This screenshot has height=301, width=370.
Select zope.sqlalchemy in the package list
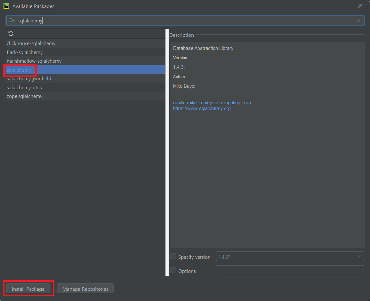pos(85,96)
